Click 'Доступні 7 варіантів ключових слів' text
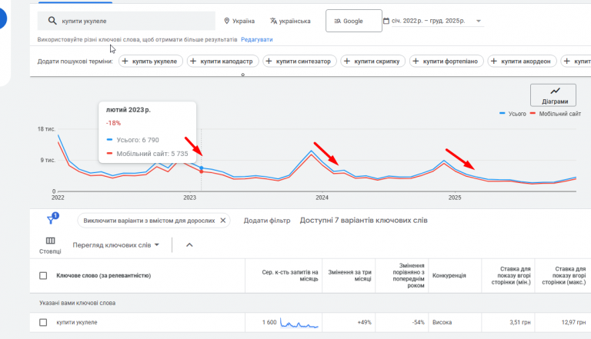 pos(364,221)
